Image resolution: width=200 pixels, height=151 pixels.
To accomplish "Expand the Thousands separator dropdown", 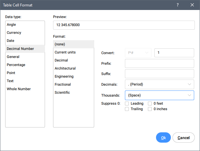I will pos(159,95).
